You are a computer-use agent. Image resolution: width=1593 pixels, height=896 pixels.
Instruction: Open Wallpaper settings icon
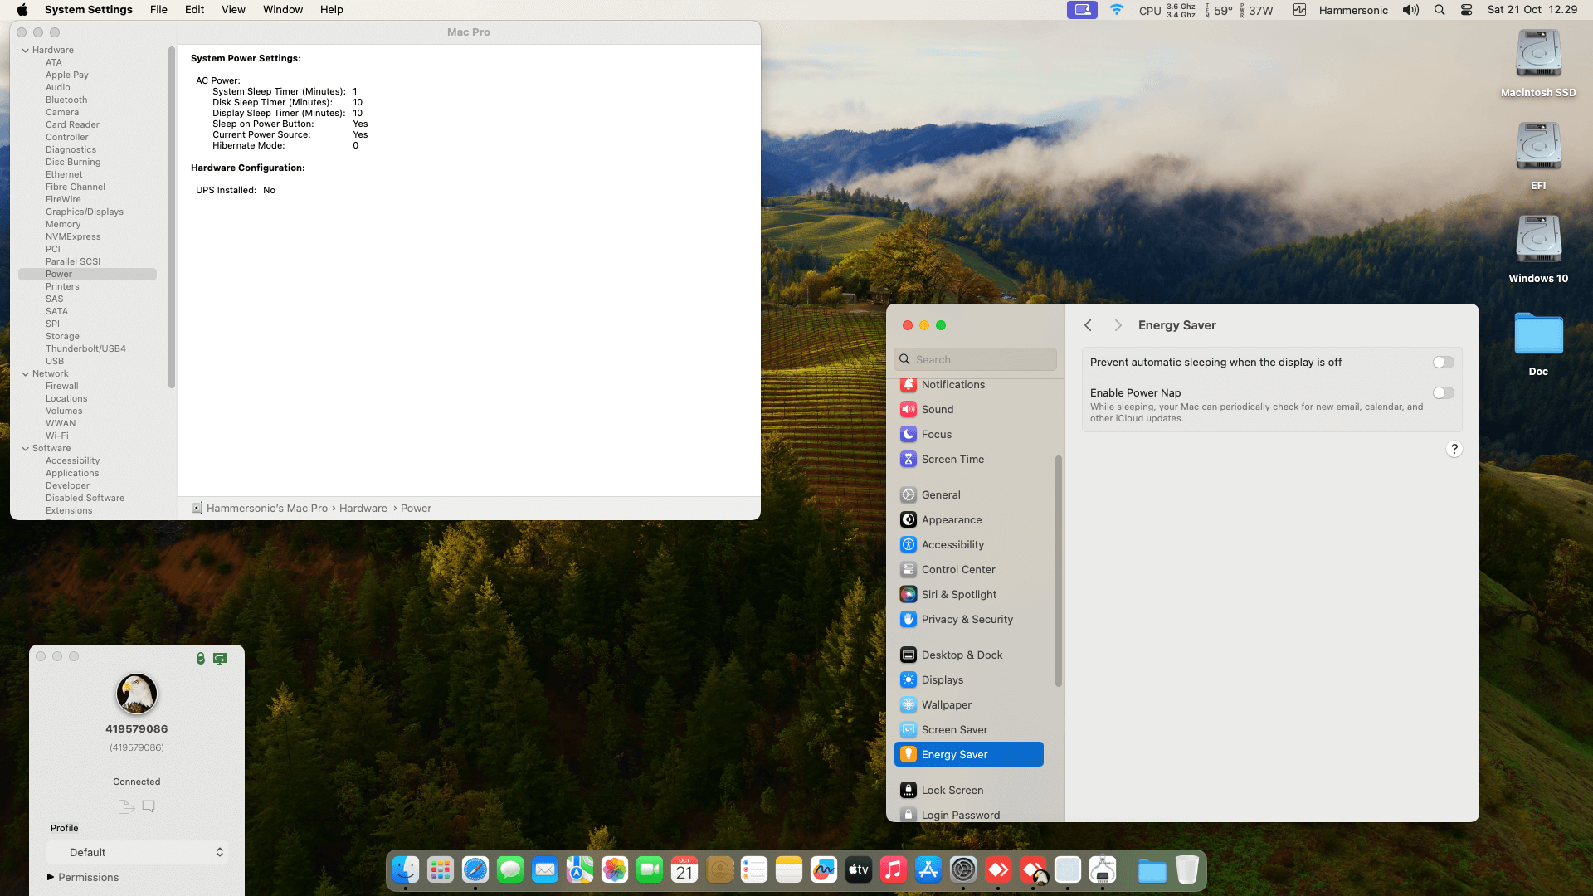[909, 704]
